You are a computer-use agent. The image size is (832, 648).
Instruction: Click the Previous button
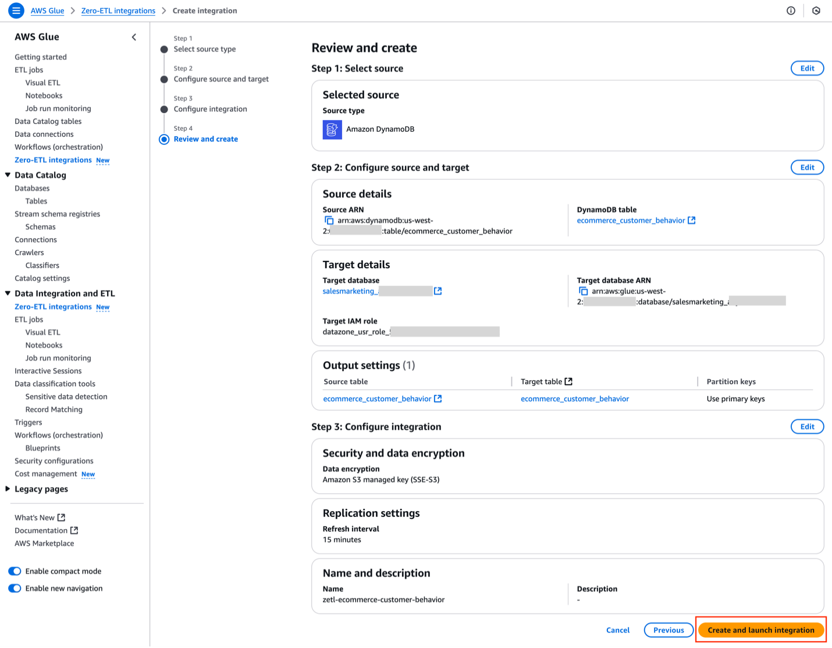pyautogui.click(x=669, y=630)
